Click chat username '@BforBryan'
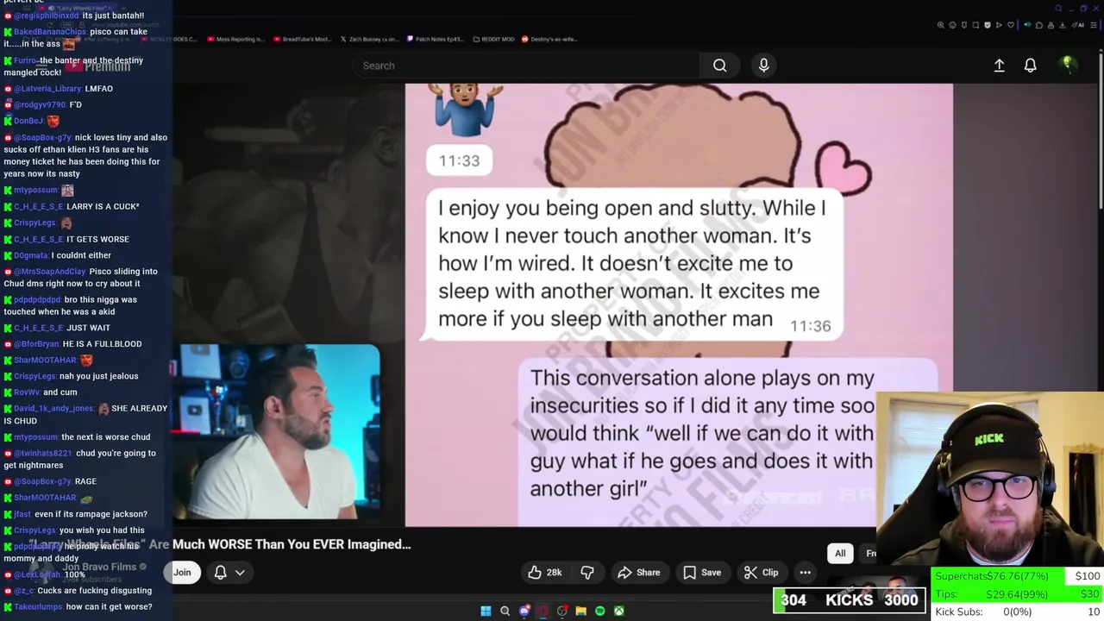 pos(36,344)
